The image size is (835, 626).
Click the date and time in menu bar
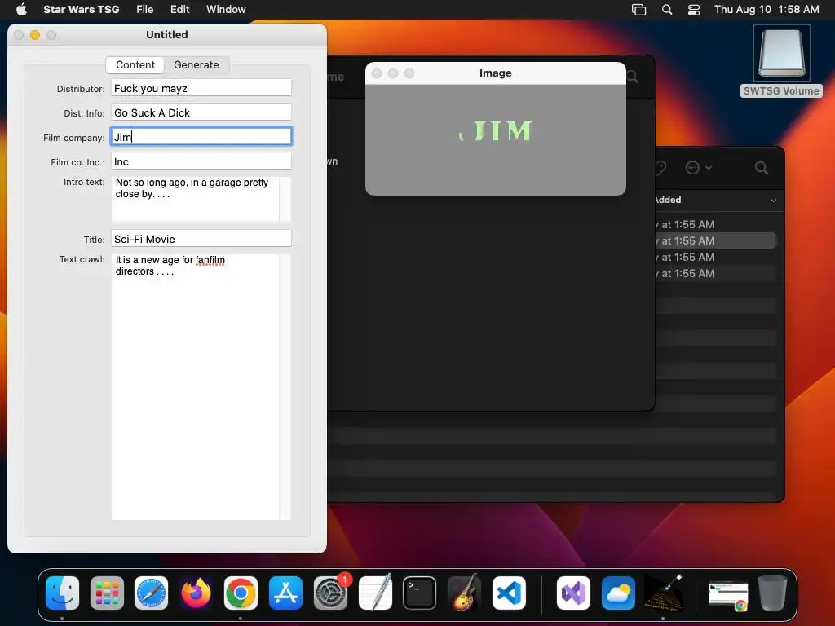tap(767, 10)
